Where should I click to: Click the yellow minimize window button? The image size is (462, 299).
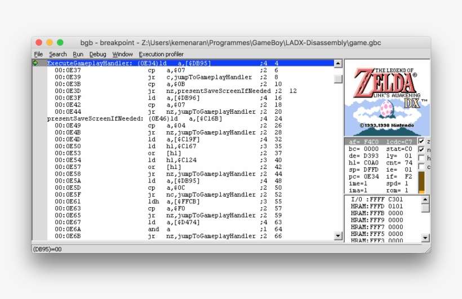tap(50, 42)
